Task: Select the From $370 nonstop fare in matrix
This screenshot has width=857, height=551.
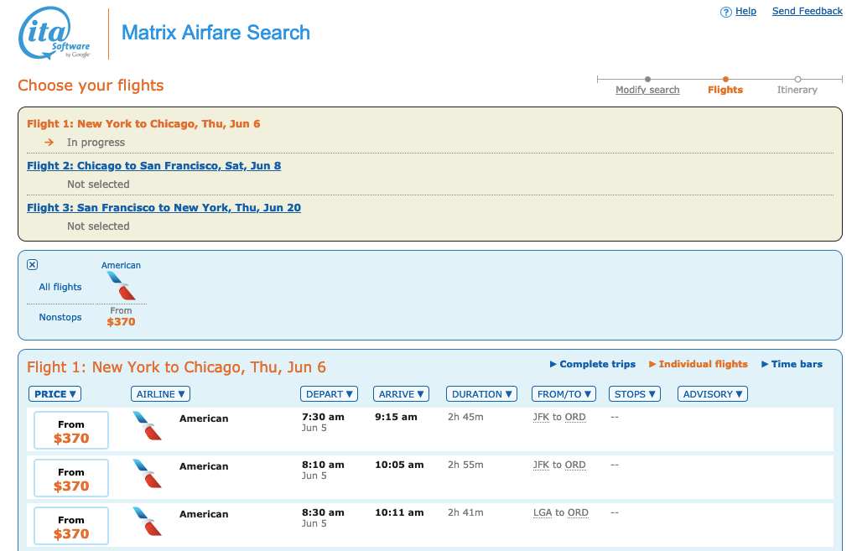Action: pyautogui.click(x=121, y=316)
